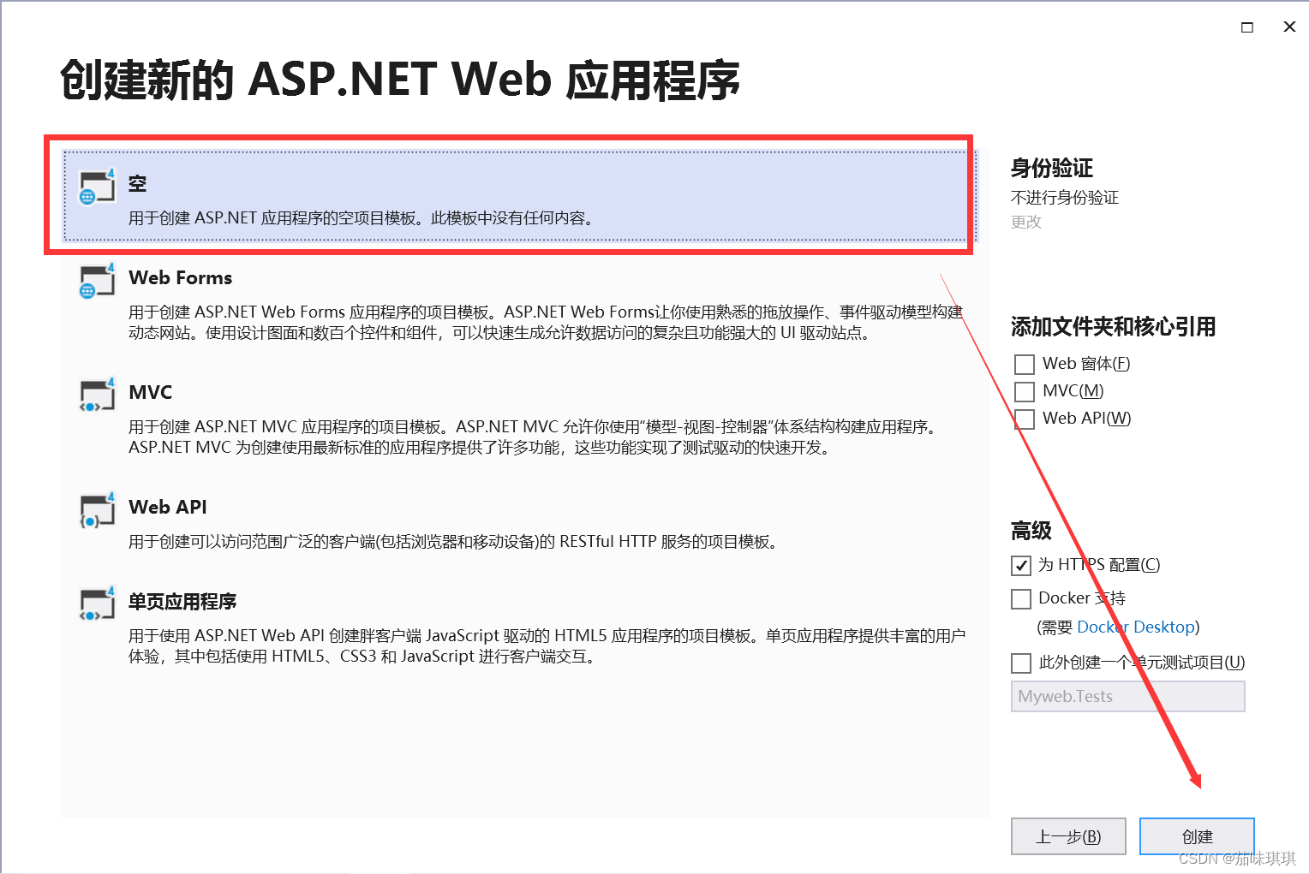1309x874 pixels.
Task: Choose the MVC template title
Action: [151, 393]
